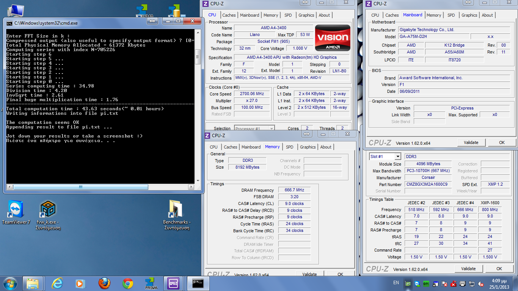Open the Action Center flag tray icon
The height and width of the screenshot is (291, 518).
click(x=444, y=283)
